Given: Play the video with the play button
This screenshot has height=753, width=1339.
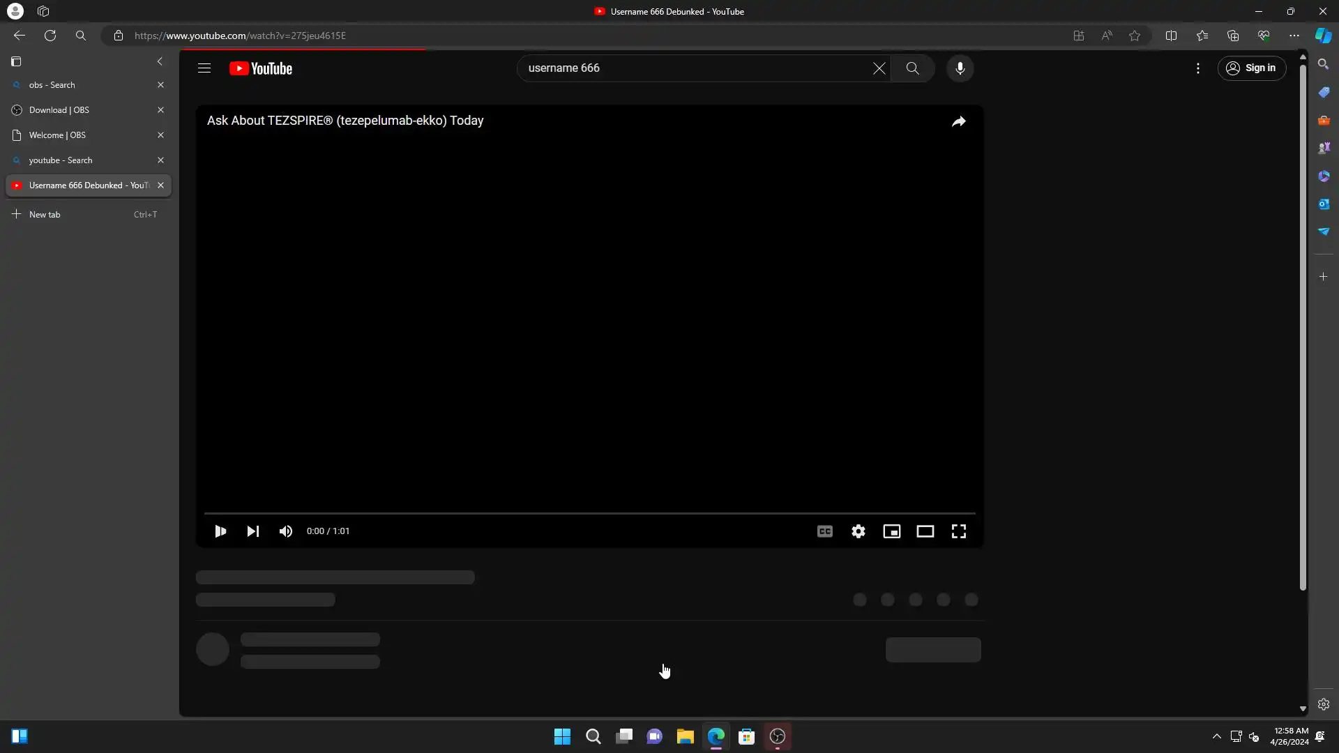Looking at the screenshot, I should click(220, 531).
